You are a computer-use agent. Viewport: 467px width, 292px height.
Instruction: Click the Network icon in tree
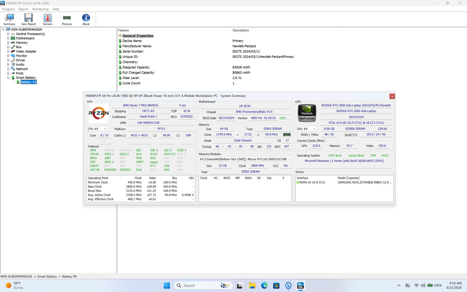click(13, 69)
